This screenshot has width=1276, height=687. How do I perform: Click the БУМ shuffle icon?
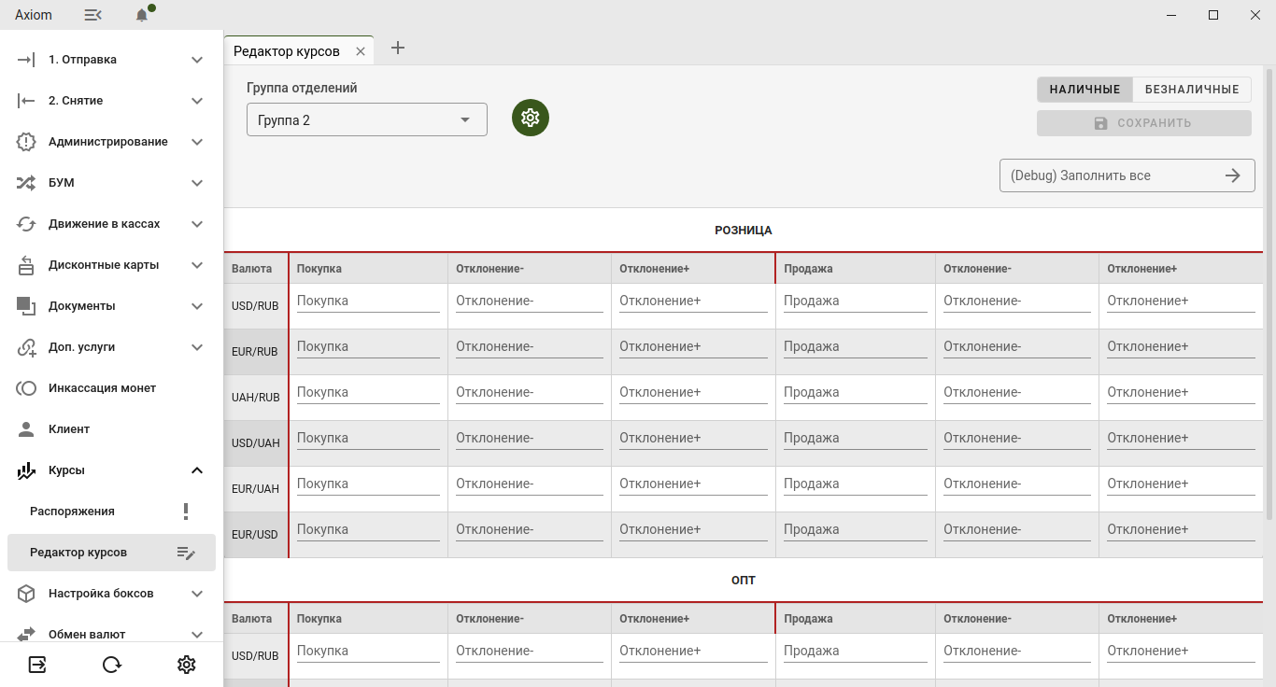tap(26, 183)
